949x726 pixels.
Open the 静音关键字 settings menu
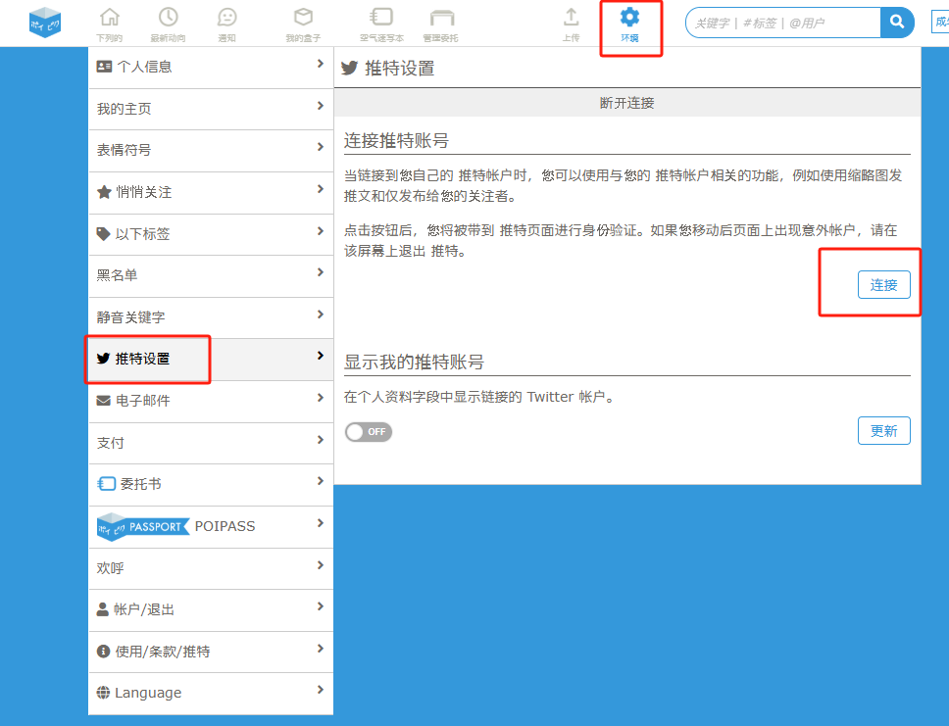[211, 317]
